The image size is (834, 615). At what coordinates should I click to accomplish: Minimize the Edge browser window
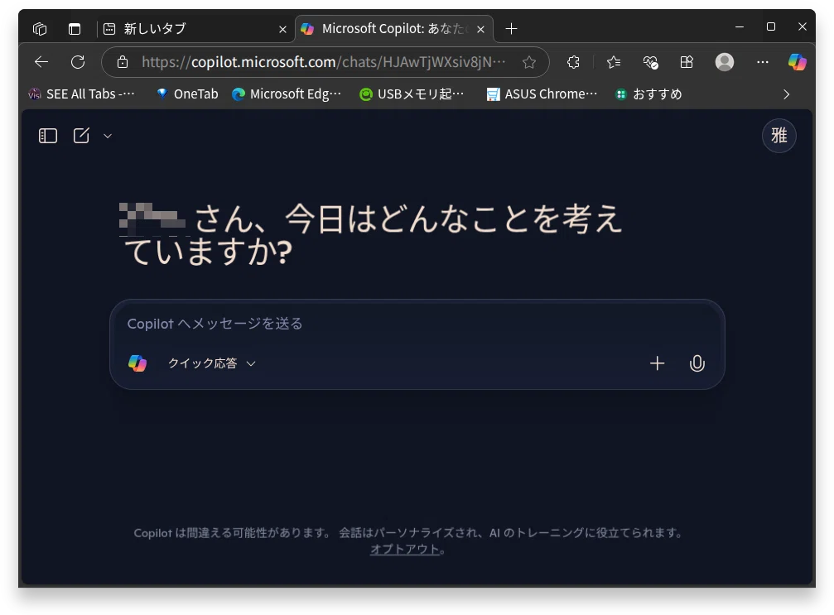(x=740, y=26)
